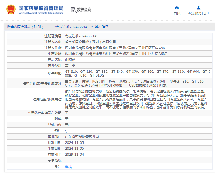This screenshot has width=215, height=174.
Task: Select the 第二类 value
Action: 70,66
